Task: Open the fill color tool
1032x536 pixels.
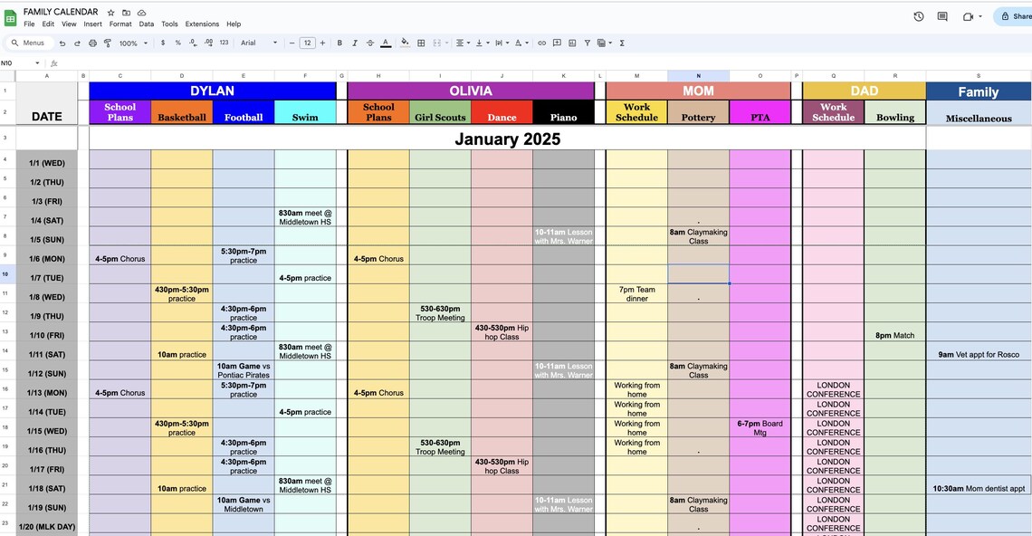Action: point(405,43)
